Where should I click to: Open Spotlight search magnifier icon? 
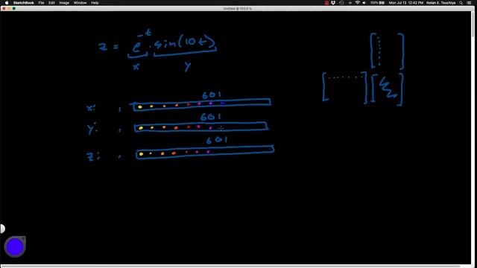pyautogui.click(x=461, y=3)
